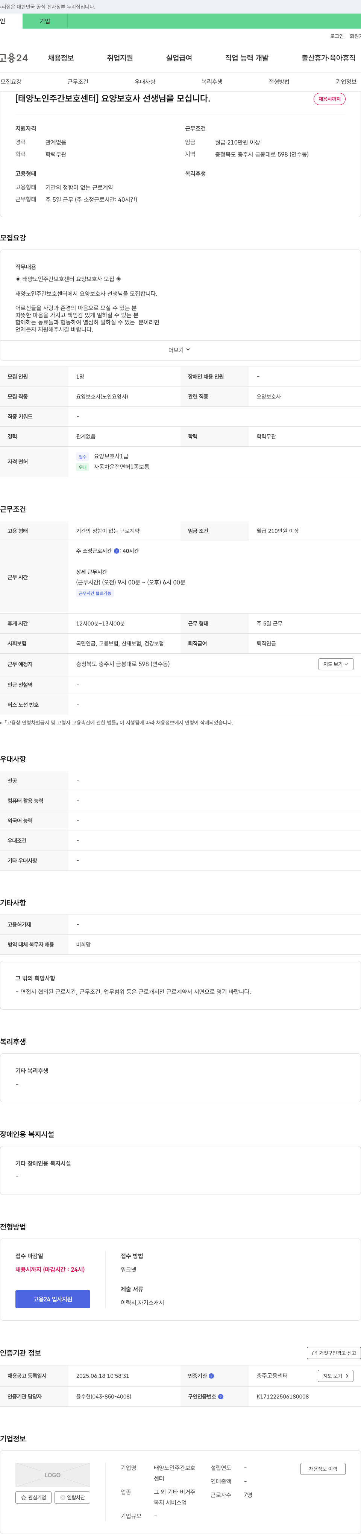Click certification number K171222506180008

click(x=282, y=1396)
